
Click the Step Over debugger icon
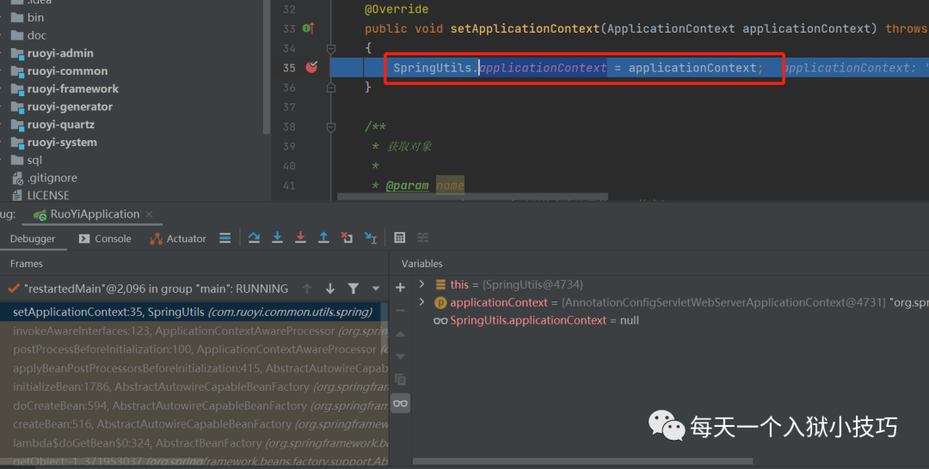coord(254,238)
